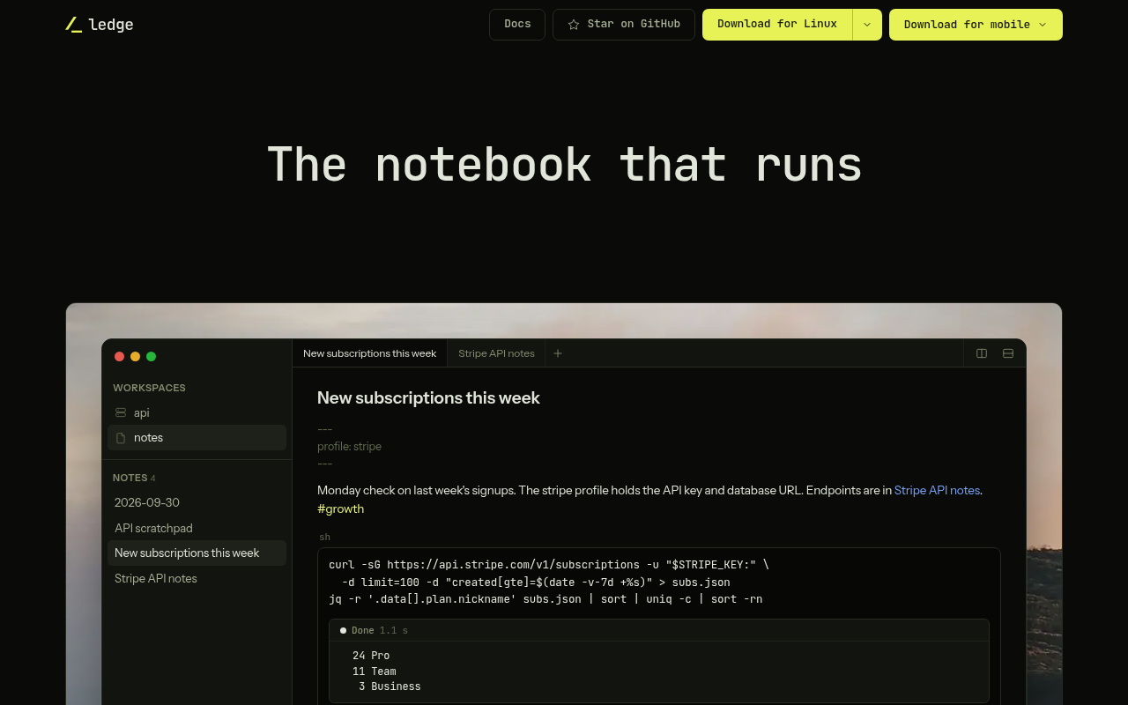Switch to New subscriptions this week tab
The width and height of the screenshot is (1128, 705).
tap(369, 353)
